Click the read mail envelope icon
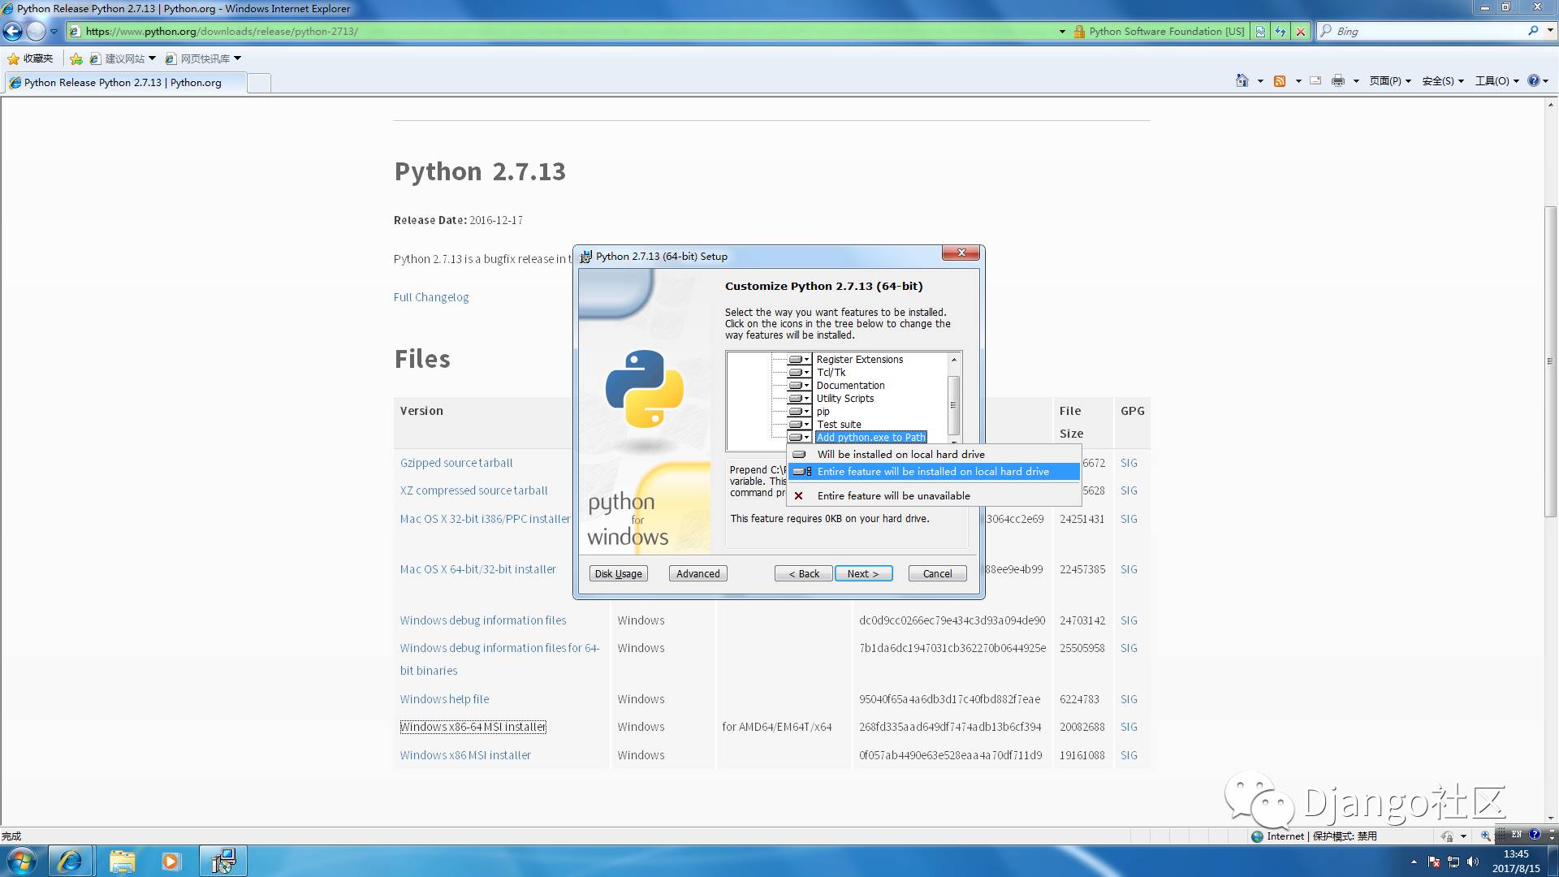 click(x=1315, y=80)
